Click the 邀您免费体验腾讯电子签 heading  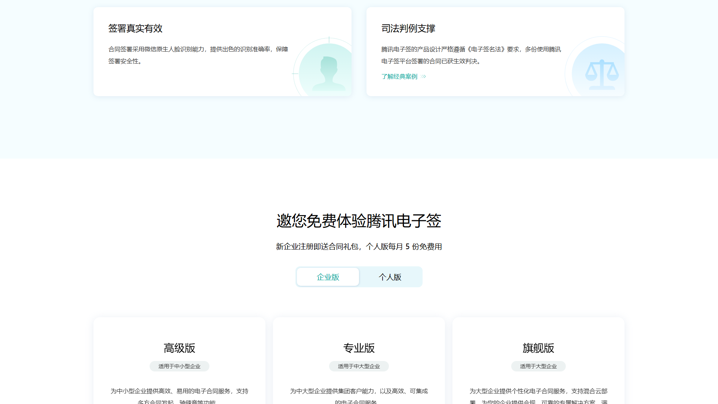(x=359, y=221)
